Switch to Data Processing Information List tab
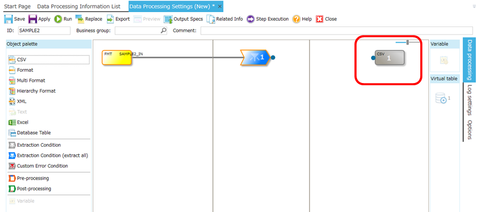Image resolution: width=479 pixels, height=212 pixels. click(79, 6)
